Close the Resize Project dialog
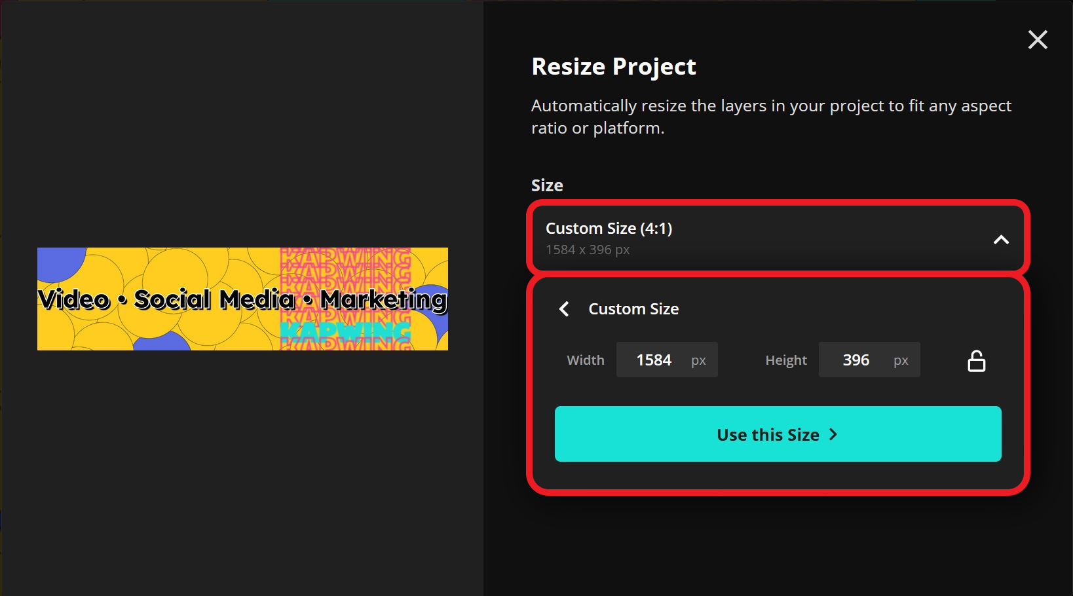This screenshot has width=1073, height=596. coord(1038,40)
